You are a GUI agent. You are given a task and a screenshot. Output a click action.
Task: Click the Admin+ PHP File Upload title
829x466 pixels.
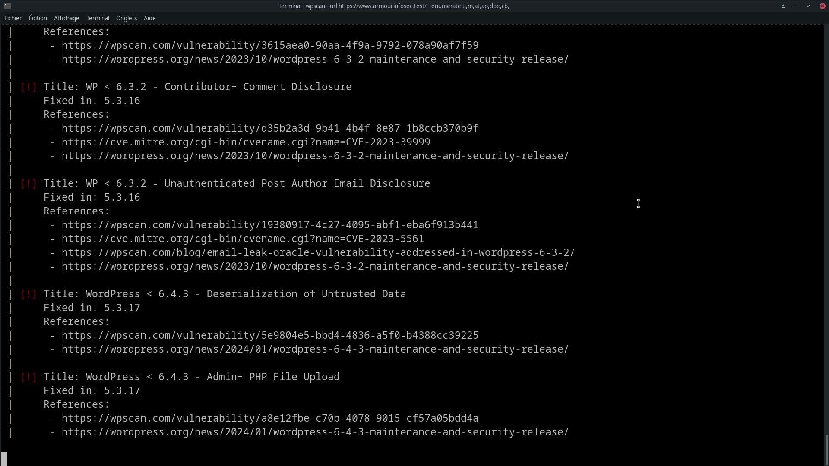click(191, 377)
